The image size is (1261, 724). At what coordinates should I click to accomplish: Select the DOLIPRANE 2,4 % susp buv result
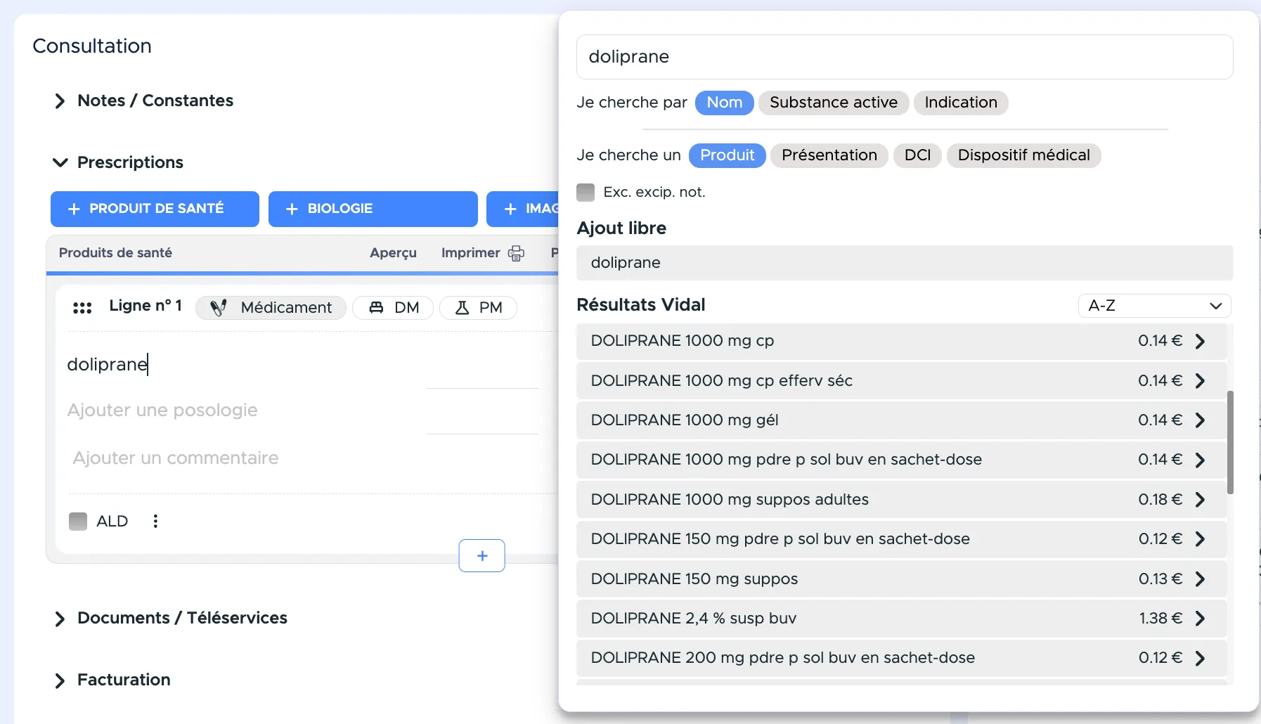pyautogui.click(x=902, y=618)
